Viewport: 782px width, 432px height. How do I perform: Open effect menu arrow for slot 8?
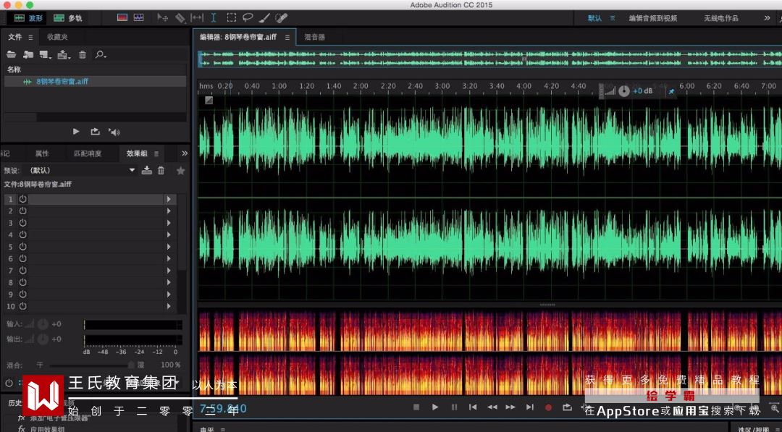(x=169, y=282)
